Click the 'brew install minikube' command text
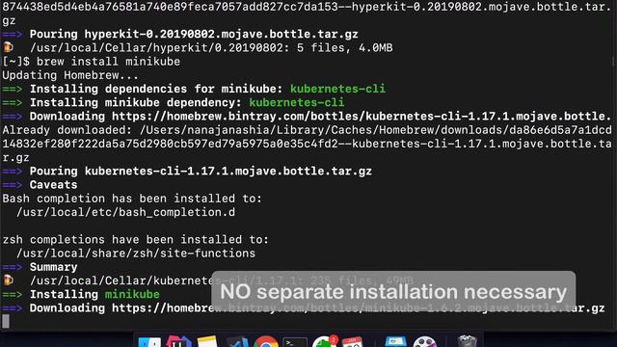 (x=108, y=62)
